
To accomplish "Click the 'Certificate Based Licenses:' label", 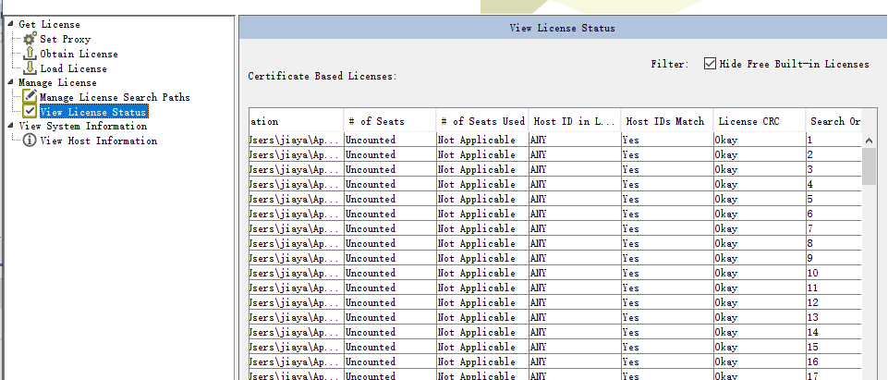I will pyautogui.click(x=322, y=76).
